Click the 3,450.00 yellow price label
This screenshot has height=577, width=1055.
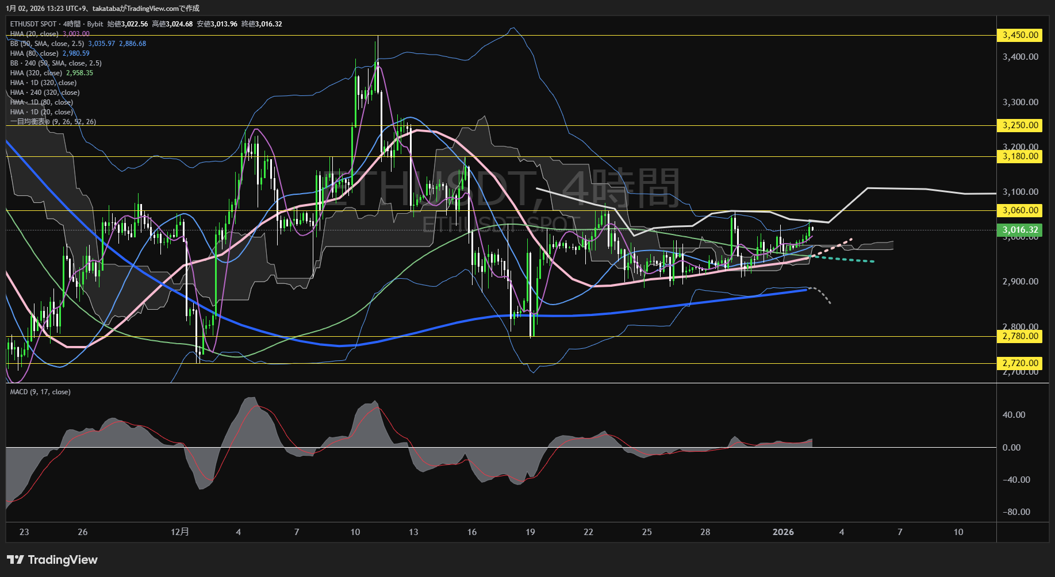pyautogui.click(x=1020, y=35)
